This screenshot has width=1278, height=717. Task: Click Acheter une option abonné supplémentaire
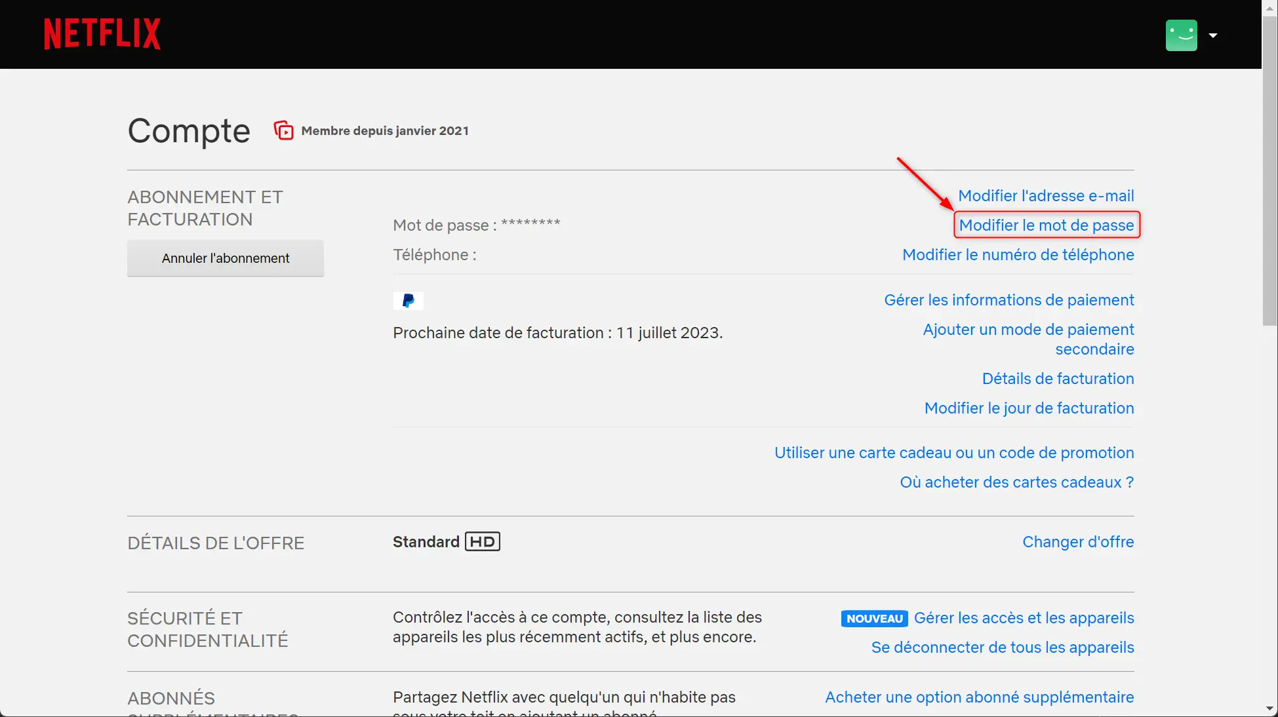point(980,697)
